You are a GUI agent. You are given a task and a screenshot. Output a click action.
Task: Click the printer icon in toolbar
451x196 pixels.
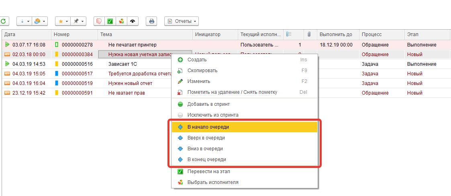152,21
